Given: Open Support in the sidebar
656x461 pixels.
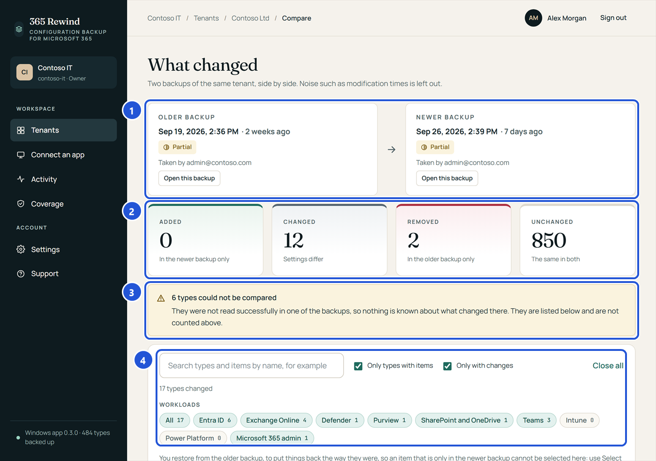Looking at the screenshot, I should coord(63,274).
